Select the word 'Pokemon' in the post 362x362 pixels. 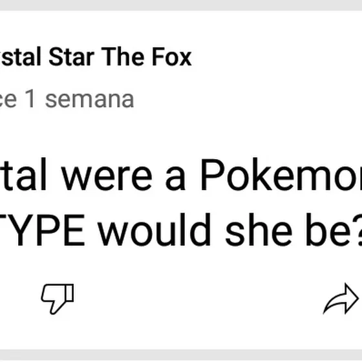pyautogui.click(x=281, y=175)
